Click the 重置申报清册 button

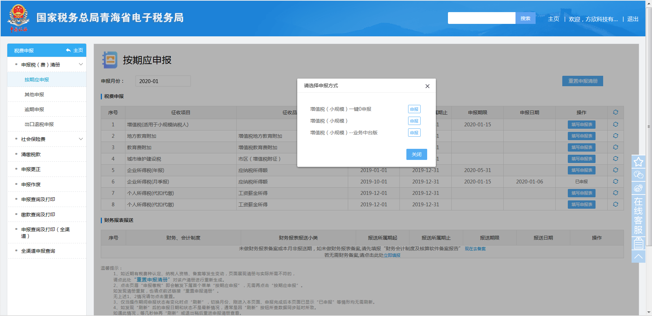582,81
